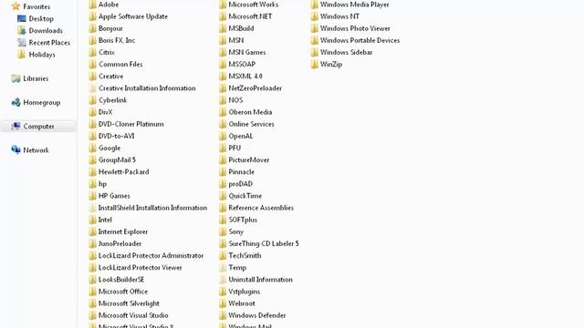Select the Microsoft Office folder name
This screenshot has height=328, width=584.
123,292
